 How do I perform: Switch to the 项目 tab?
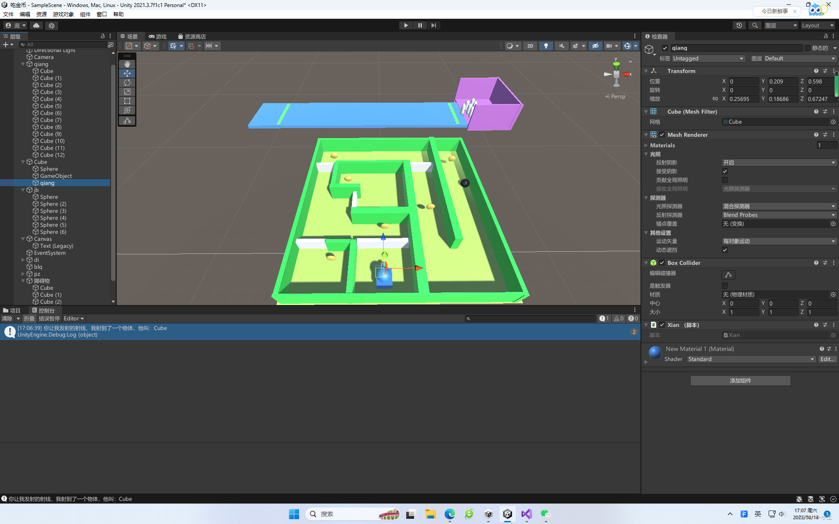(x=12, y=311)
